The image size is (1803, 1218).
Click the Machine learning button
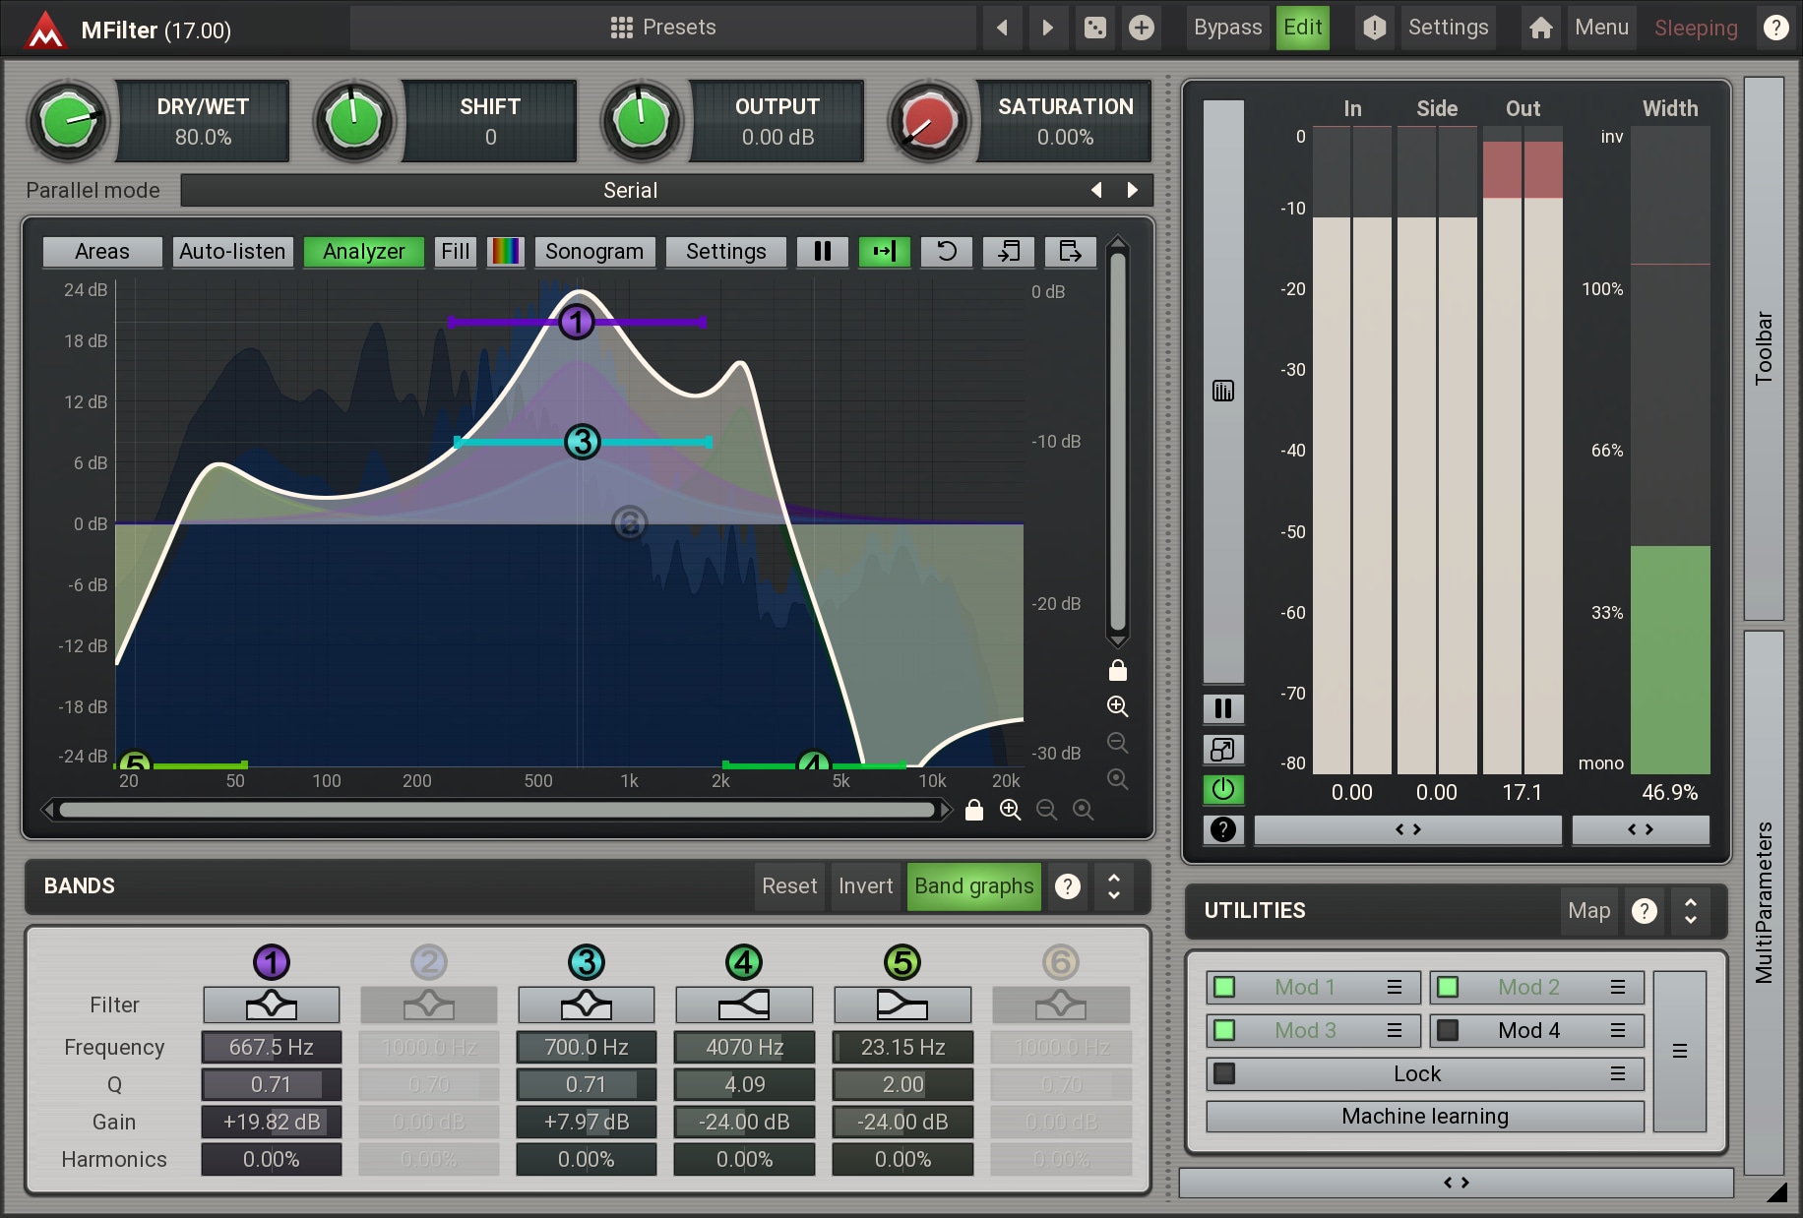pos(1424,1117)
